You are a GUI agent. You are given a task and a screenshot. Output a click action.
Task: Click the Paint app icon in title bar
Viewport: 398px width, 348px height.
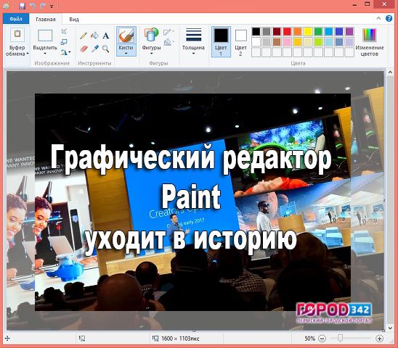(6, 6)
